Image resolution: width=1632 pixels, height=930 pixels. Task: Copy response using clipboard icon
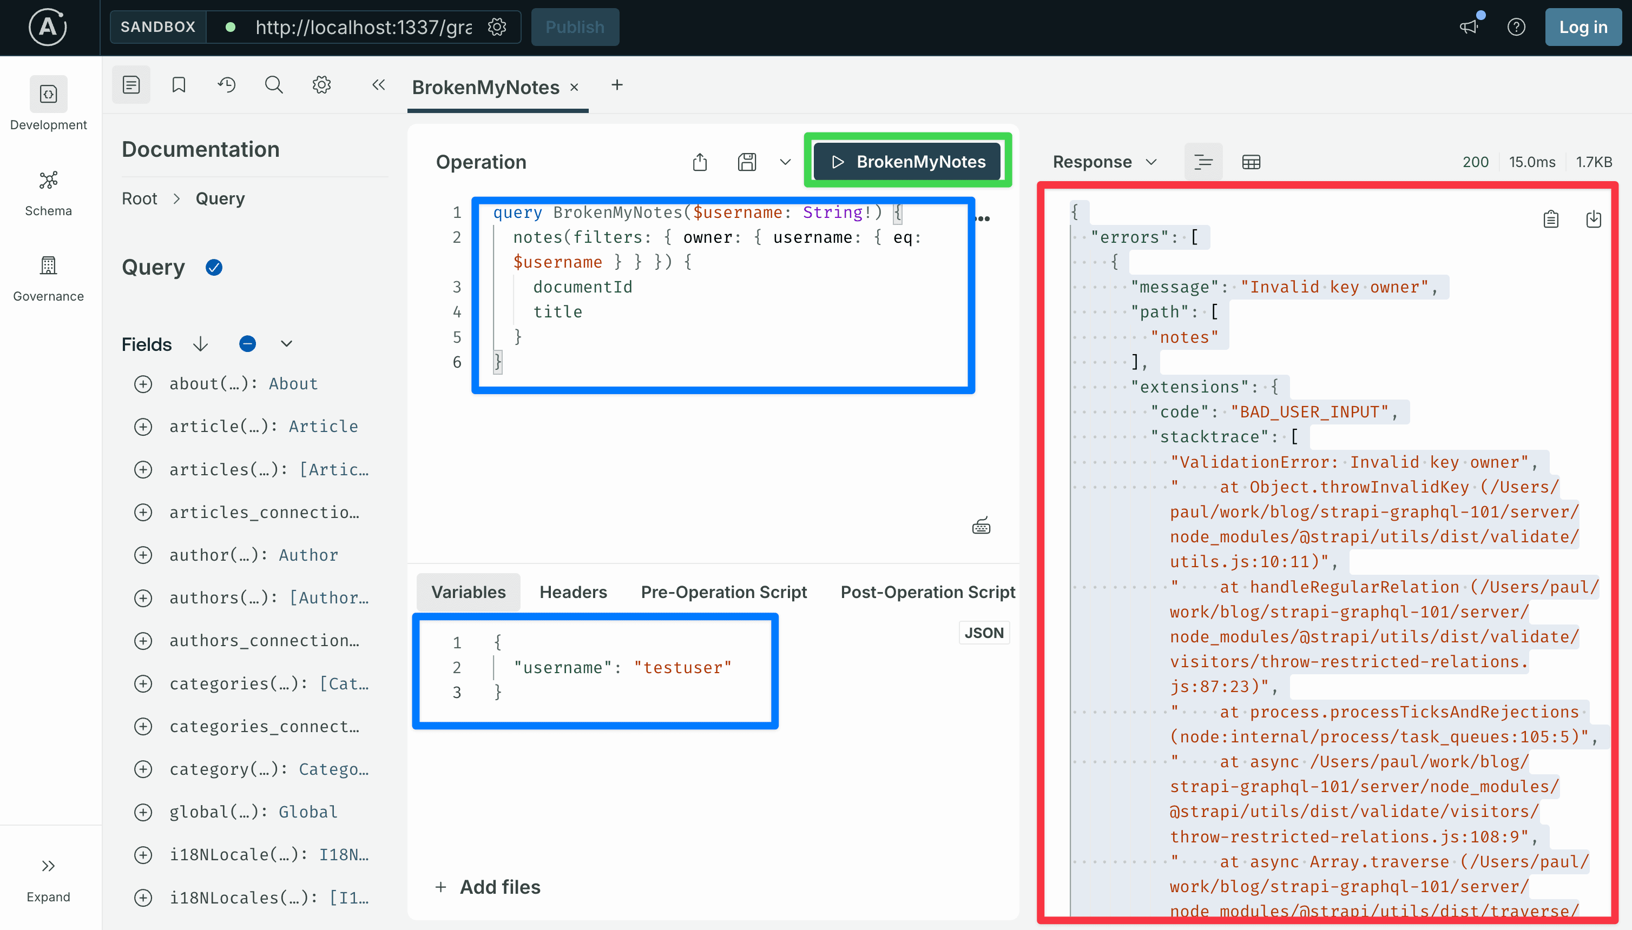pos(1551,219)
